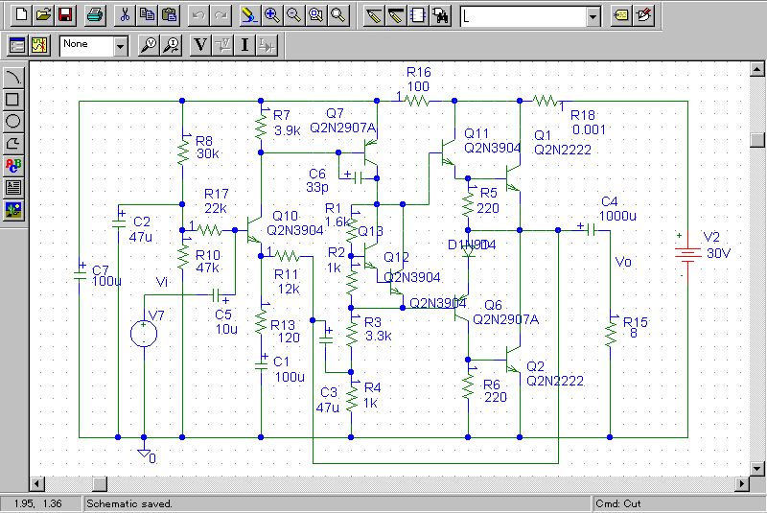Select the Draw Arc tool
The image size is (767, 513).
click(13, 78)
